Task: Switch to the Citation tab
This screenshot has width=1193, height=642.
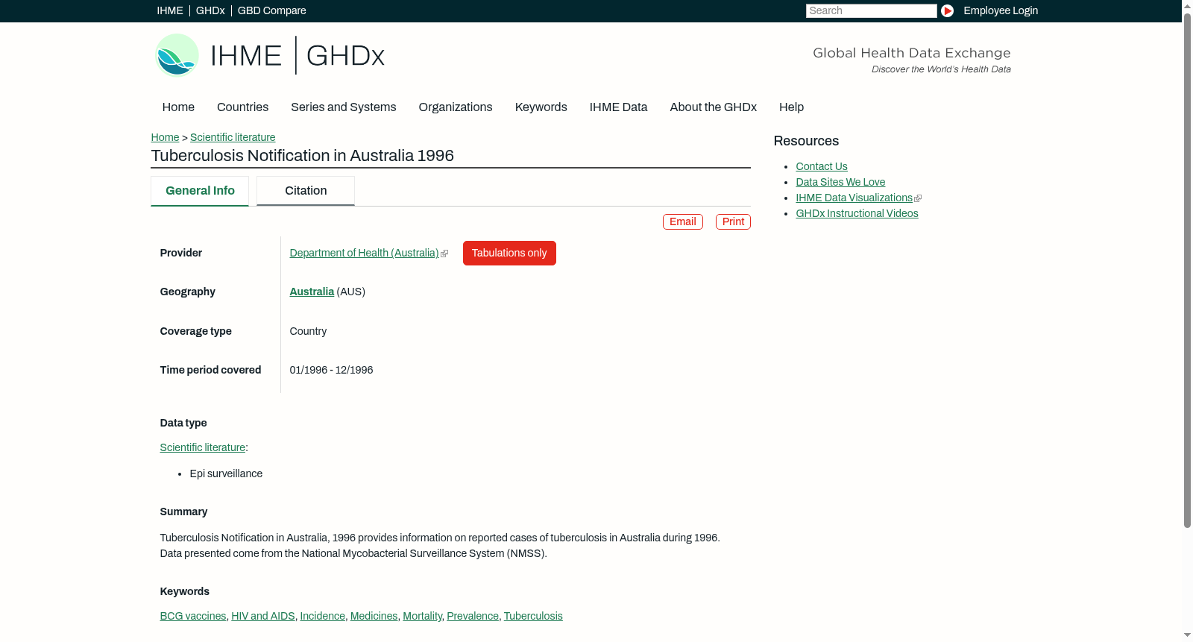Action: tap(306, 191)
